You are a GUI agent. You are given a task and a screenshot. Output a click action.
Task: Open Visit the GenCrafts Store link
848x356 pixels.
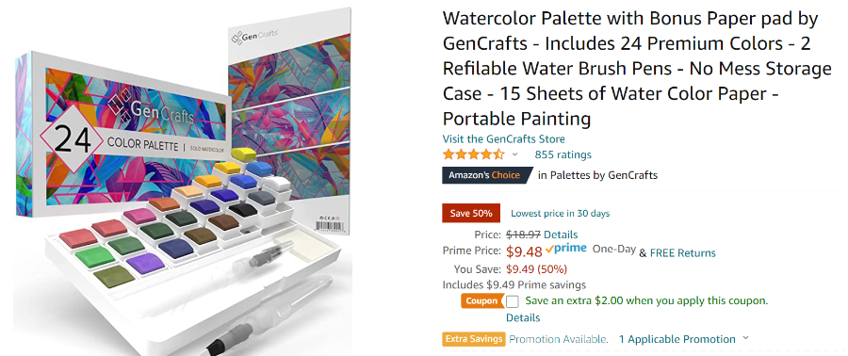click(503, 138)
